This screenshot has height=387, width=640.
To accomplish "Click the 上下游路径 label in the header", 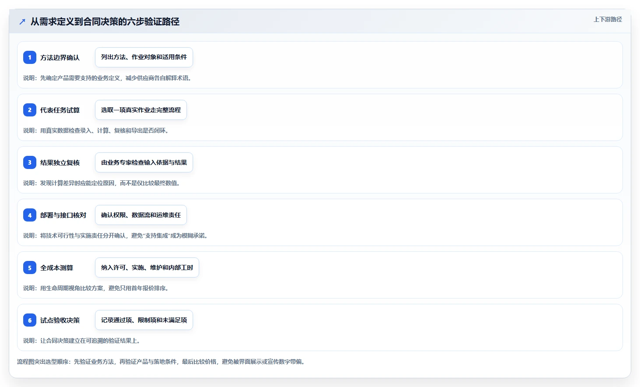I will pos(608,19).
